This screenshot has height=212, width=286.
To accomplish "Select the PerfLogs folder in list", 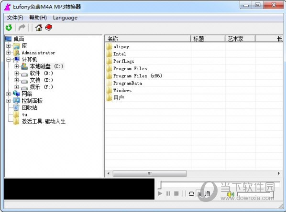I will [x=124, y=61].
